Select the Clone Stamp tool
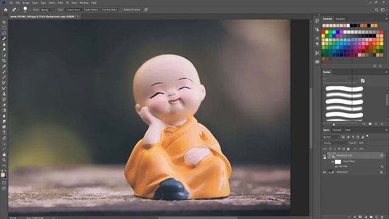 pos(4,94)
